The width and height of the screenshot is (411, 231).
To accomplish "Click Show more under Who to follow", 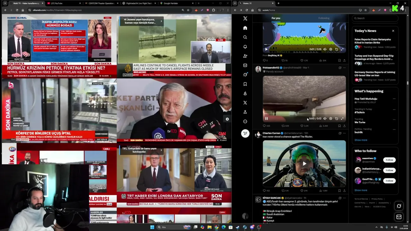I will pyautogui.click(x=361, y=190).
